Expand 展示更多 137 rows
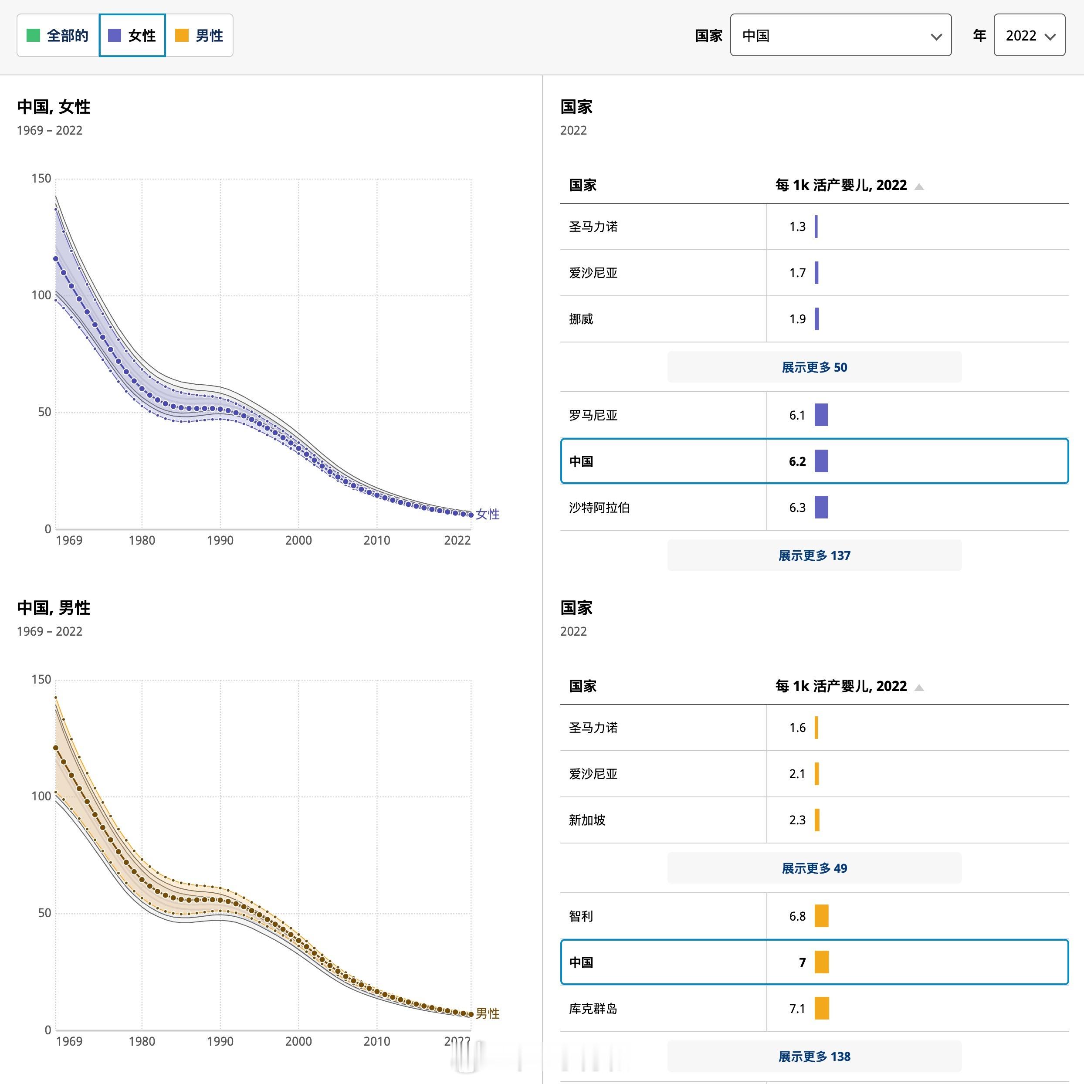1084x1084 pixels. (x=813, y=555)
